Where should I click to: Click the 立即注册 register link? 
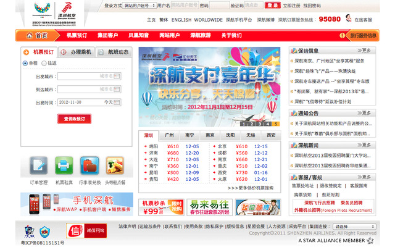[x=291, y=6]
